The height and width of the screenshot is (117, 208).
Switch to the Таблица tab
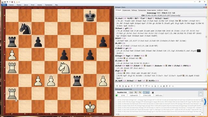tap(134, 10)
